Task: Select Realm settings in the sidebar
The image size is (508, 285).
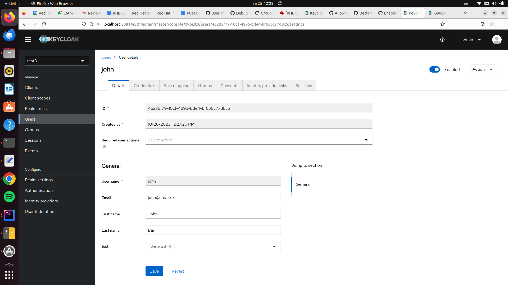Action: [39, 180]
